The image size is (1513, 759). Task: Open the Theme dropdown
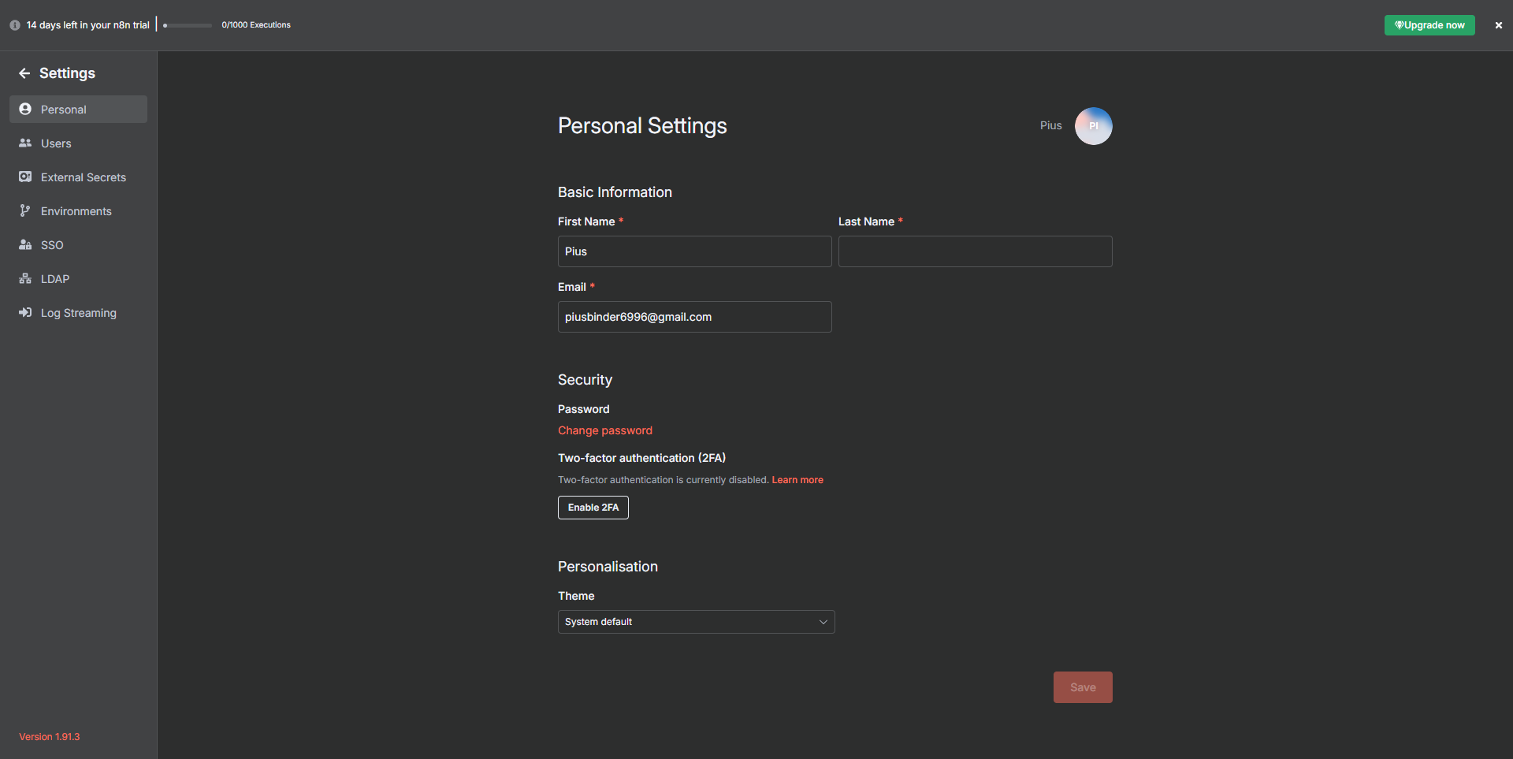coord(695,622)
